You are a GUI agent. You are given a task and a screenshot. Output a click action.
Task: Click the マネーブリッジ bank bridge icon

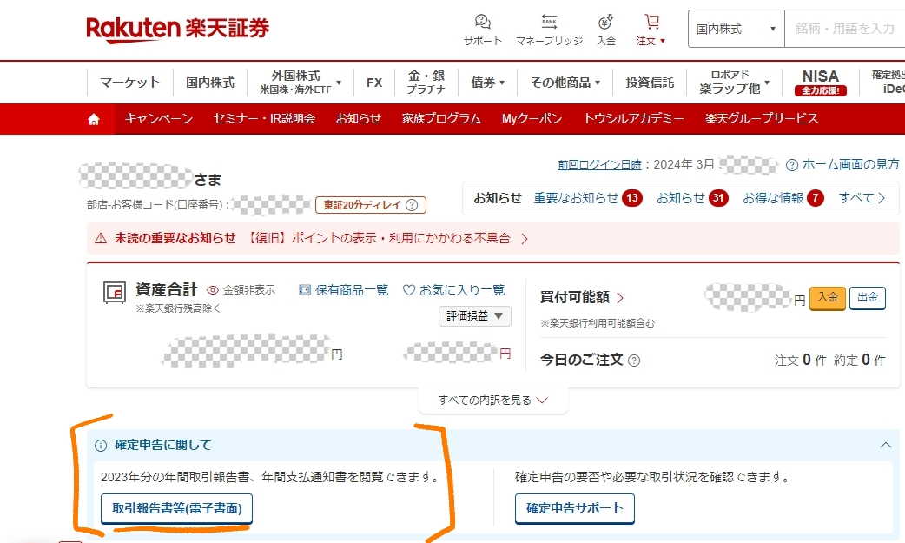point(551,22)
